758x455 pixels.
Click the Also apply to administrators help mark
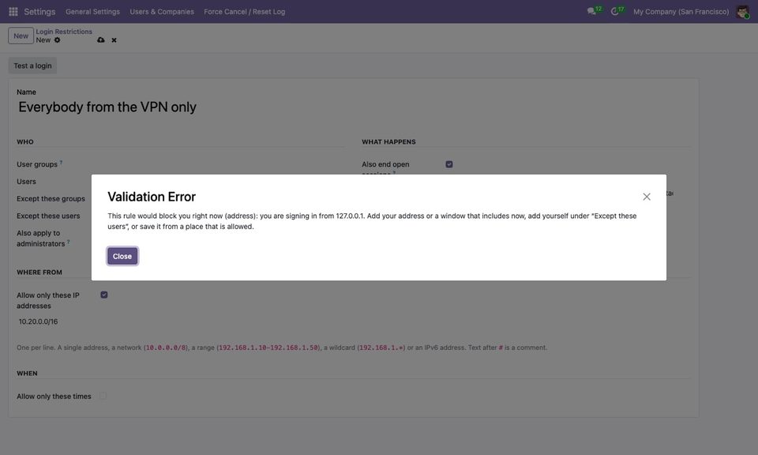[x=68, y=242]
